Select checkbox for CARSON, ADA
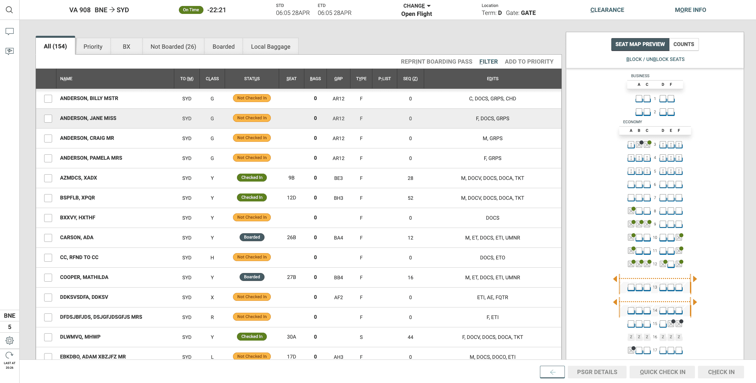This screenshot has width=756, height=383. click(x=48, y=238)
